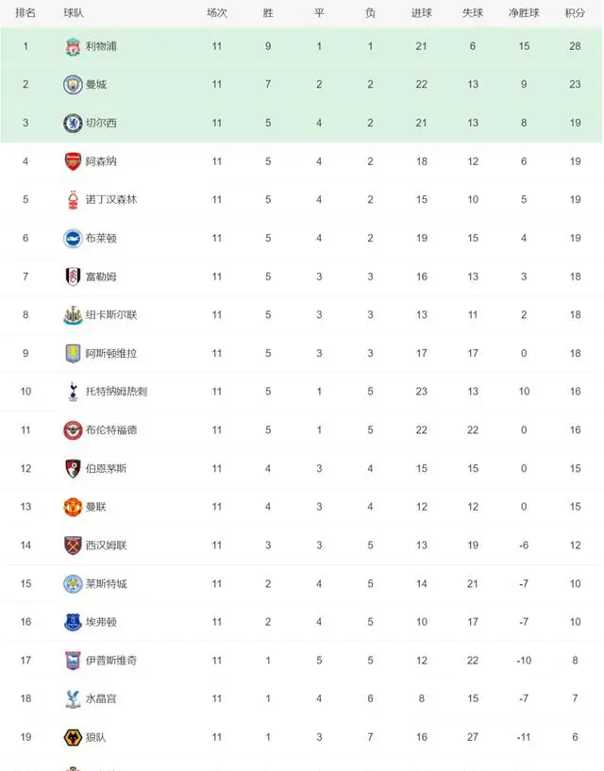Select the 积分 column header
The height and width of the screenshot is (771, 604).
point(575,13)
